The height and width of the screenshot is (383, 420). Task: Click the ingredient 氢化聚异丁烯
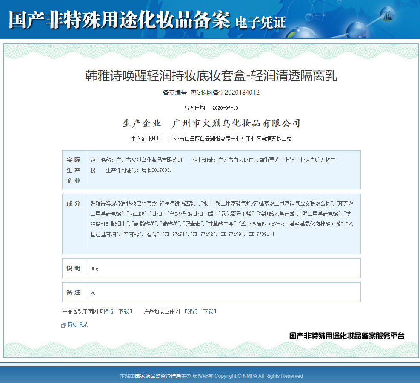click(x=236, y=214)
